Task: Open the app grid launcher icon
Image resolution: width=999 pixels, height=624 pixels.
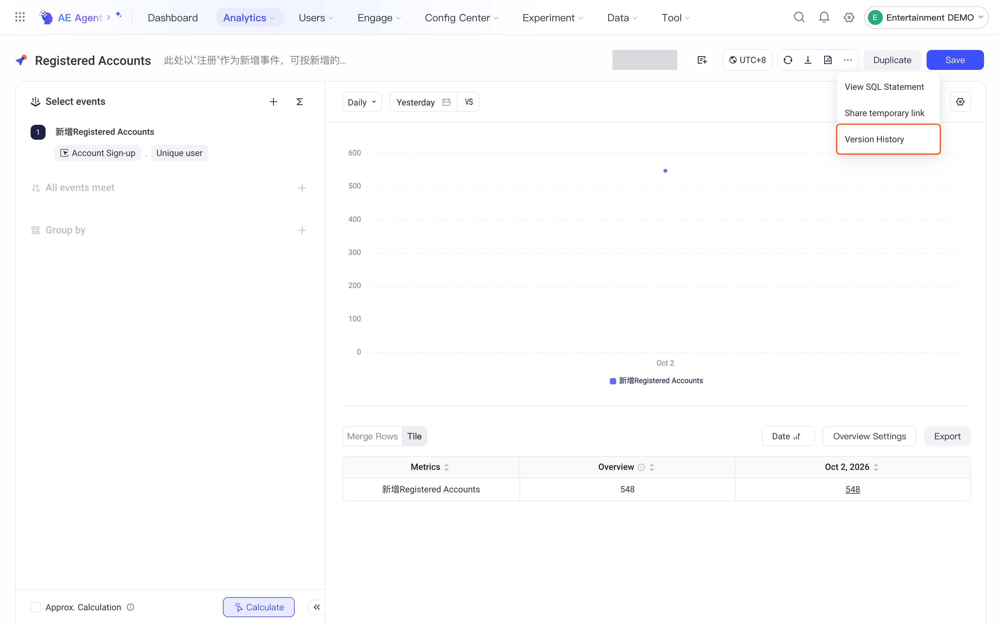Action: 20,17
